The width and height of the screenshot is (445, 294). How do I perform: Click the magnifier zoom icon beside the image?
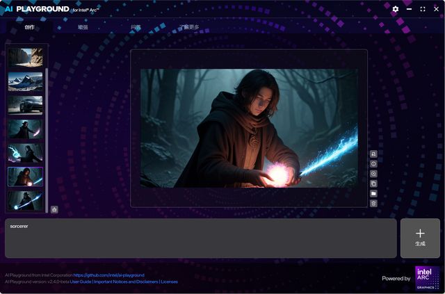374,174
